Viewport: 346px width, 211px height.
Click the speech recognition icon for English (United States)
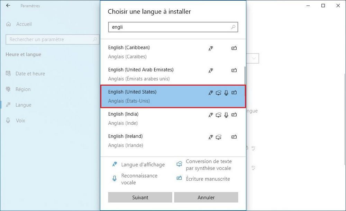click(226, 93)
